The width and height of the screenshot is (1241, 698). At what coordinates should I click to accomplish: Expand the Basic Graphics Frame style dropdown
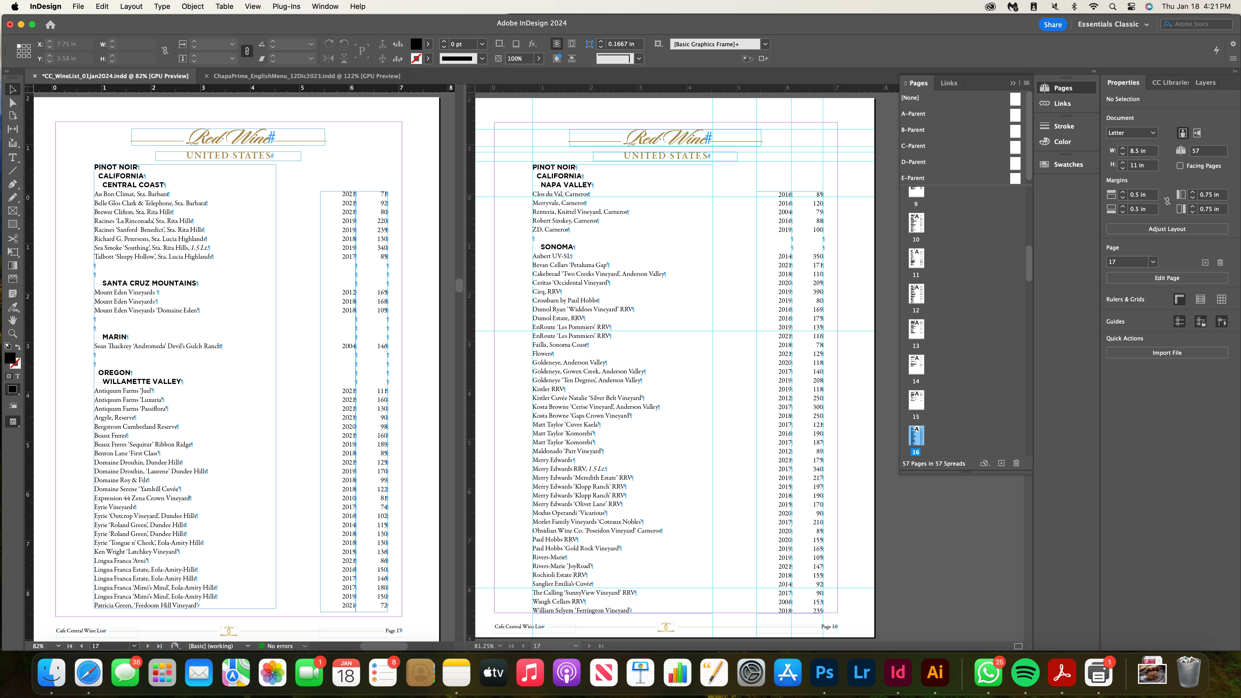(x=765, y=44)
